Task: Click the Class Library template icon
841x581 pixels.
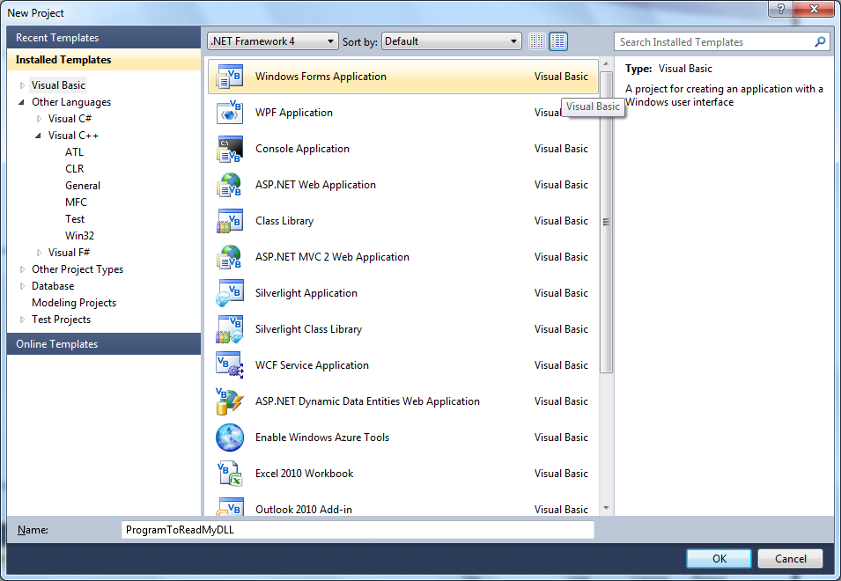Action: [230, 221]
